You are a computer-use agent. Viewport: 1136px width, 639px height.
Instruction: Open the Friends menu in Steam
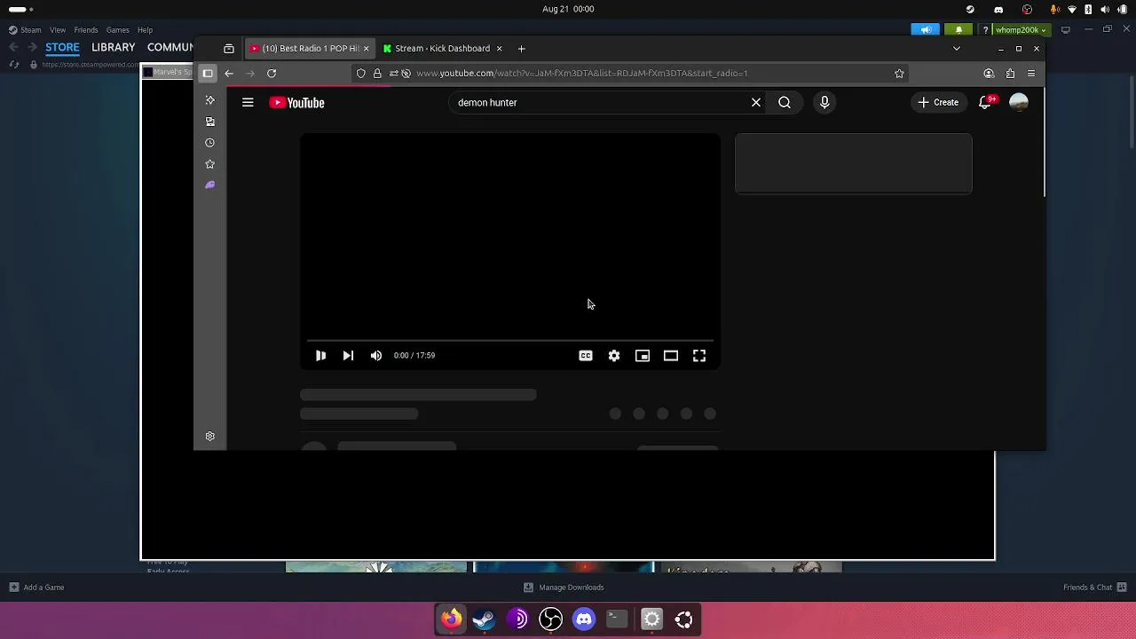click(86, 30)
